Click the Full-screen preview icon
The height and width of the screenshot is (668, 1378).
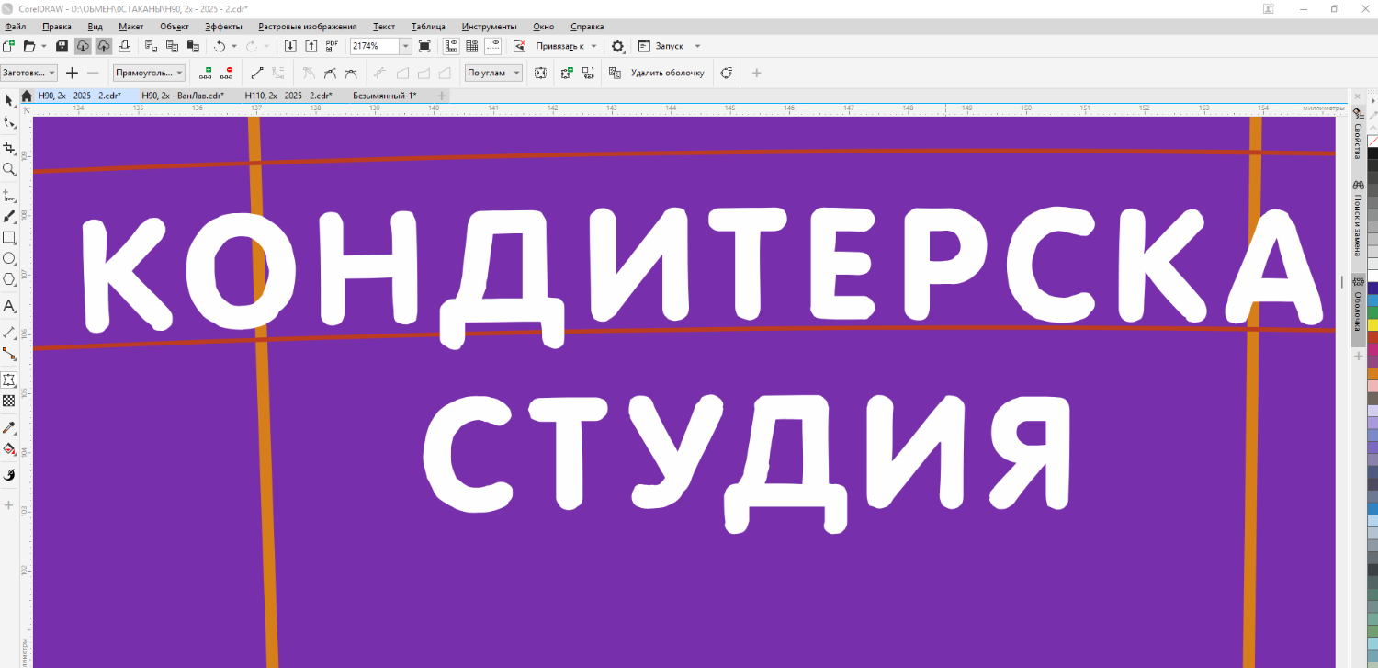424,46
